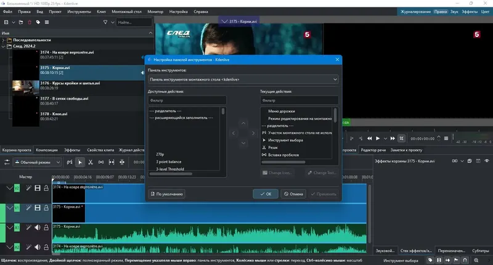
Task: Click the OK button in toolbar dialog
Action: click(x=266, y=194)
